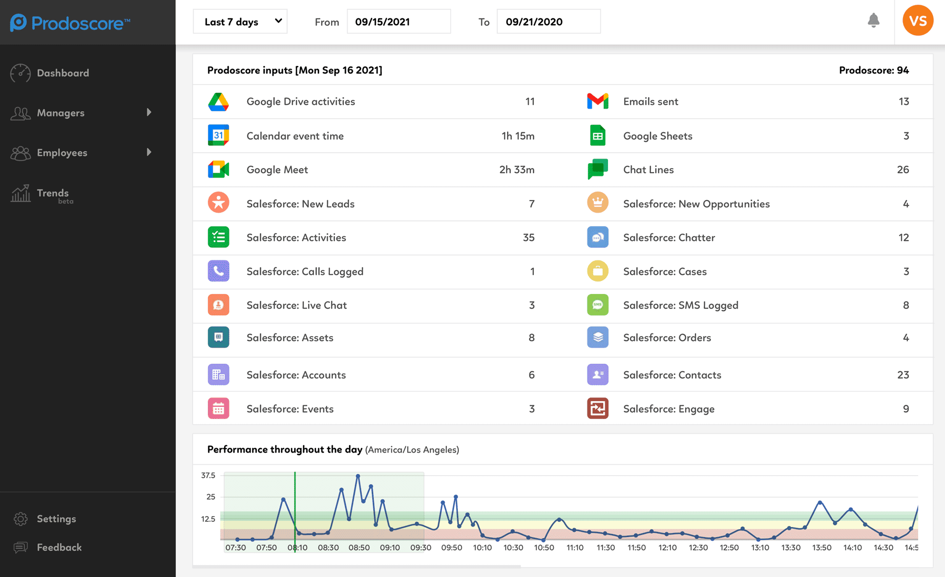945x577 pixels.
Task: Click the From date field
Action: click(398, 22)
